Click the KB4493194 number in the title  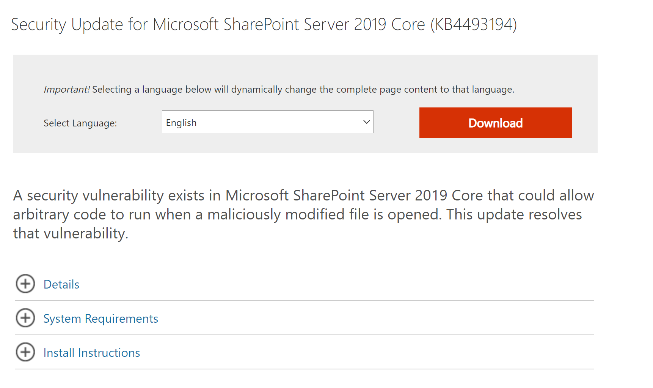point(474,25)
